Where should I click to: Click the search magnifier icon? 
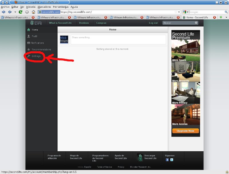tap(226, 12)
